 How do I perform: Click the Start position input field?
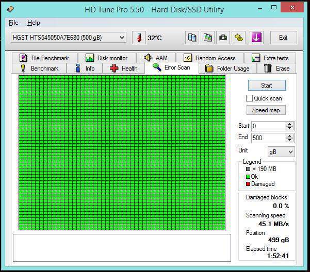tap(269, 126)
